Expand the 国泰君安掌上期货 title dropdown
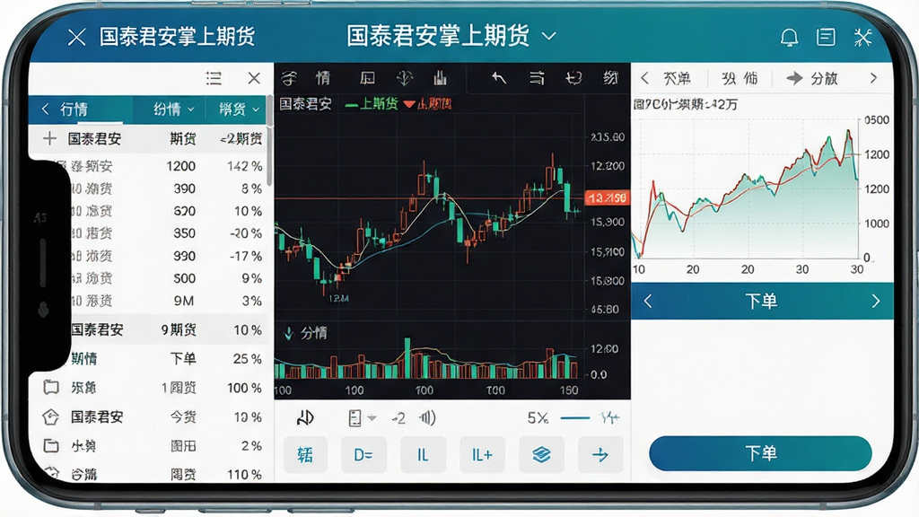The height and width of the screenshot is (517, 919). [549, 36]
